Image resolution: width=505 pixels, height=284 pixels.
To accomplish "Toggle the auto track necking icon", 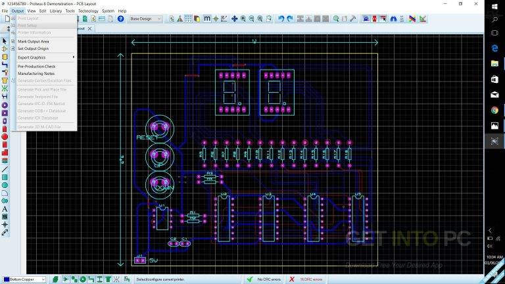I will click(x=366, y=18).
